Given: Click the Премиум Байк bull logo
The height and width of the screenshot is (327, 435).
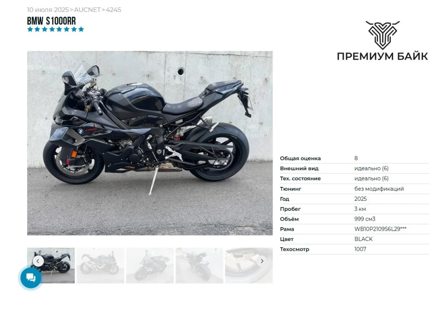Looking at the screenshot, I should tap(382, 35).
